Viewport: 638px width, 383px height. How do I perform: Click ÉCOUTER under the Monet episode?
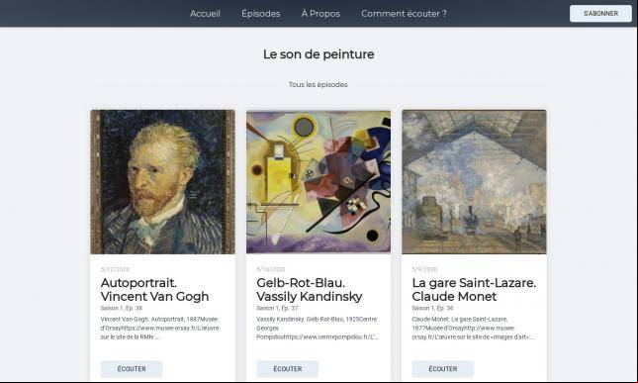point(443,369)
